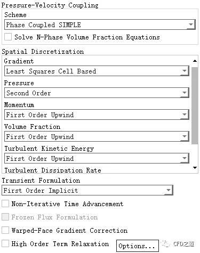Click the Options... button
This screenshot has width=200, height=253.
(138, 246)
